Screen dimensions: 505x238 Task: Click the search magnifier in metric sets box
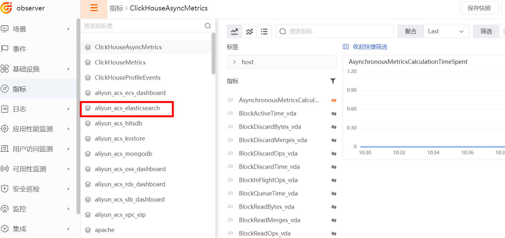[208, 26]
